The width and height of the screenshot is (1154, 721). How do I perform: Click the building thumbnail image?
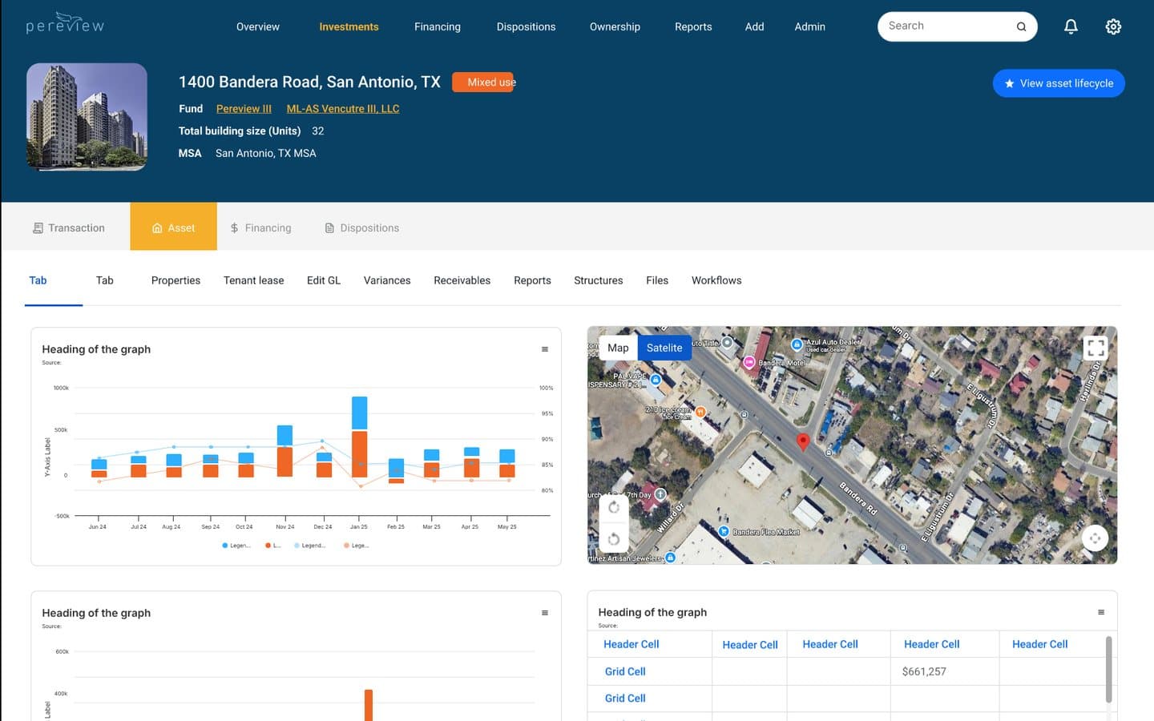click(87, 117)
